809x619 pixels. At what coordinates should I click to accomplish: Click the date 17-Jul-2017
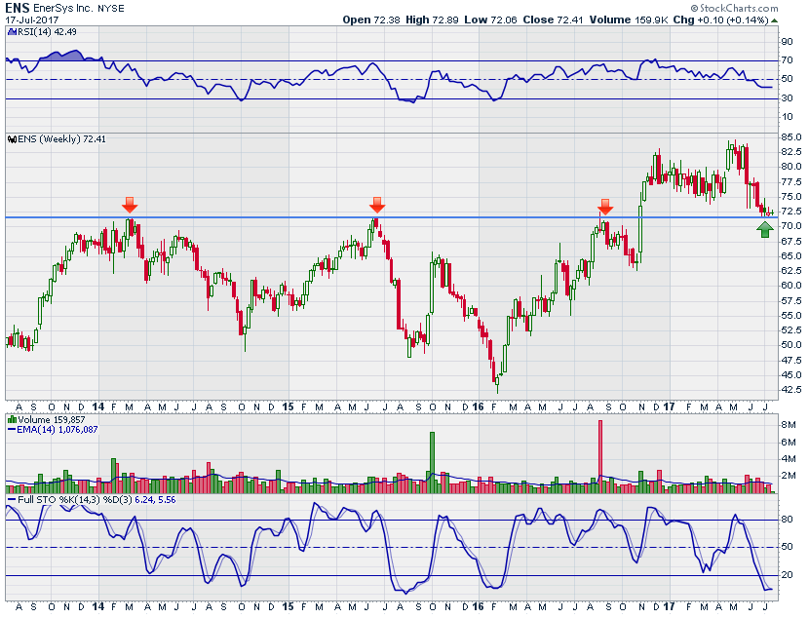(x=32, y=20)
